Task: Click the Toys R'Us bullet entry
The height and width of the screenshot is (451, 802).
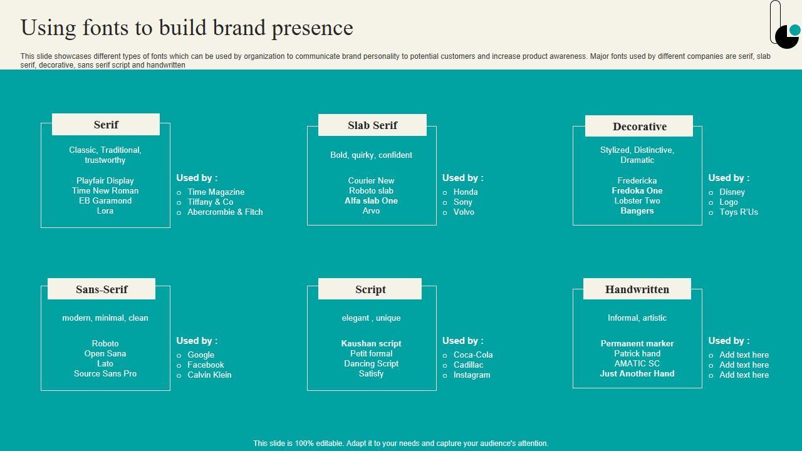Action: point(738,212)
